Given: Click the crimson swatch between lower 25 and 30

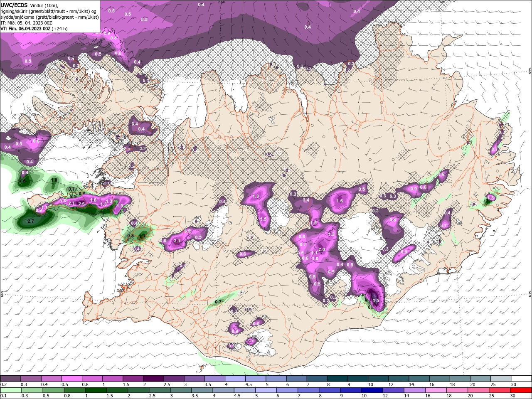Looking at the screenshot, I should [x=500, y=390].
